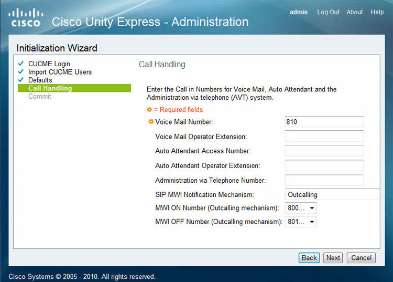
Task: Select the Commit wizard step
Action: tap(40, 97)
